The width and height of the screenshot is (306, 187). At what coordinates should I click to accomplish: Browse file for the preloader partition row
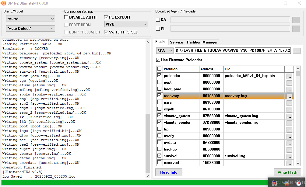point(289,76)
